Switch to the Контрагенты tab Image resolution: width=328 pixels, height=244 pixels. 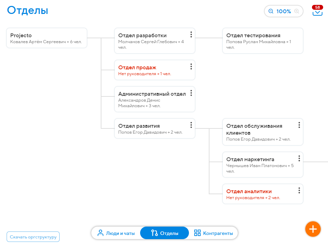(x=213, y=233)
